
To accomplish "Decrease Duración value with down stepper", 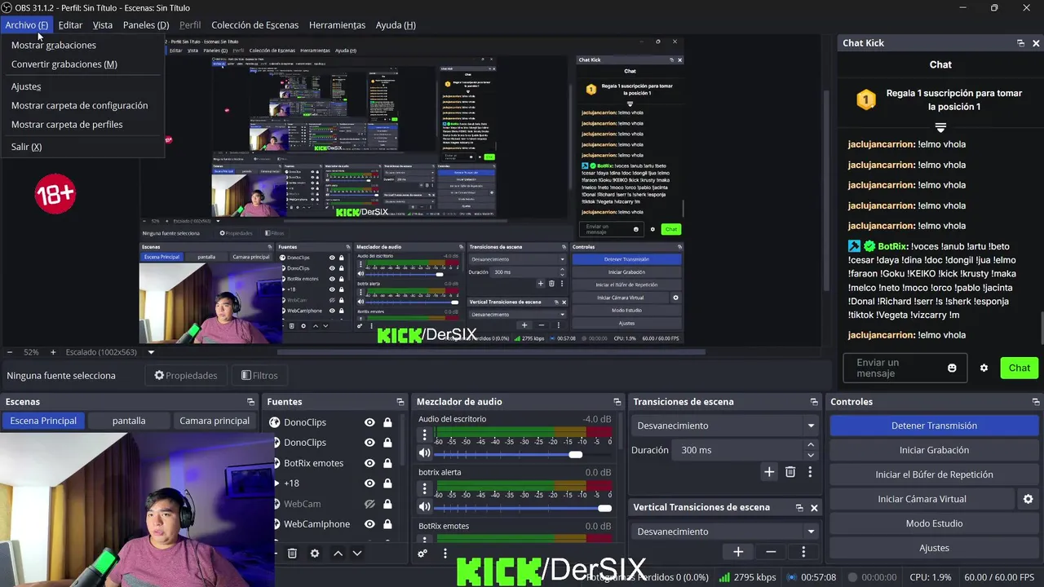I will (x=811, y=455).
